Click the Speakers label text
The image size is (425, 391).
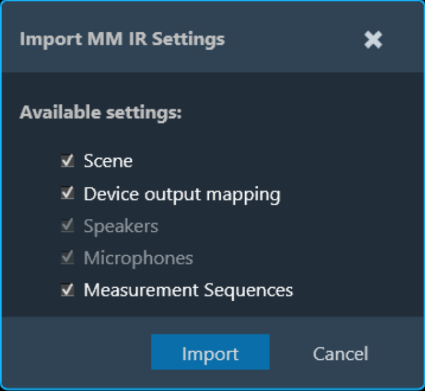(121, 227)
